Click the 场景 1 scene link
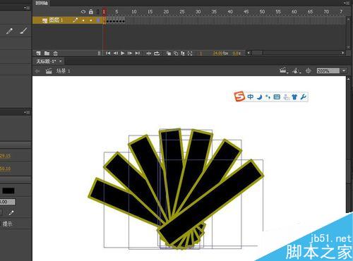 [x=63, y=71]
